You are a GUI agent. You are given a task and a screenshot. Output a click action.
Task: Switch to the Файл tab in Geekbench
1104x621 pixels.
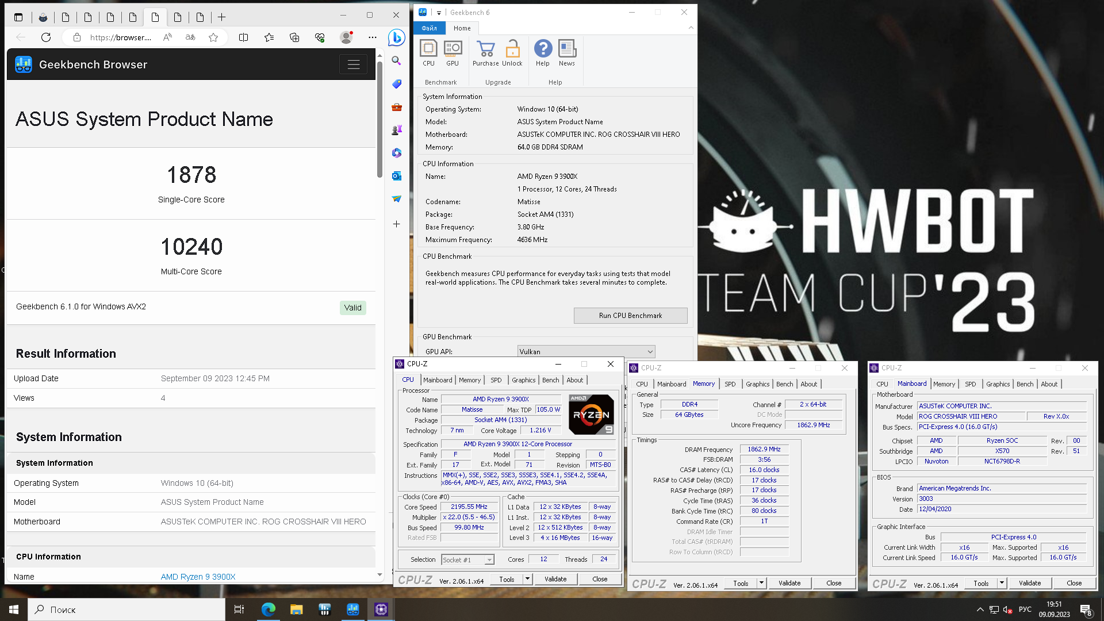click(429, 28)
